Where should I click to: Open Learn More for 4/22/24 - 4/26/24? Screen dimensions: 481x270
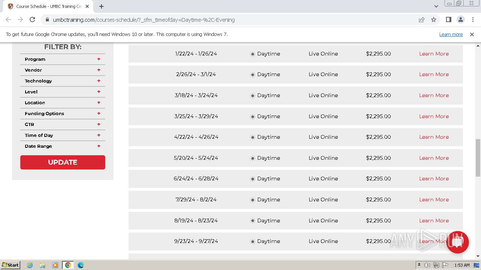click(434, 137)
